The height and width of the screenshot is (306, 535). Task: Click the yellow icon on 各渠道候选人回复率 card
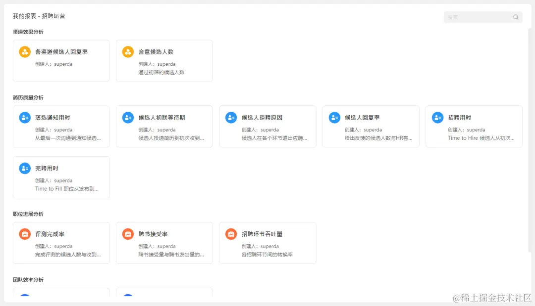[x=25, y=51]
